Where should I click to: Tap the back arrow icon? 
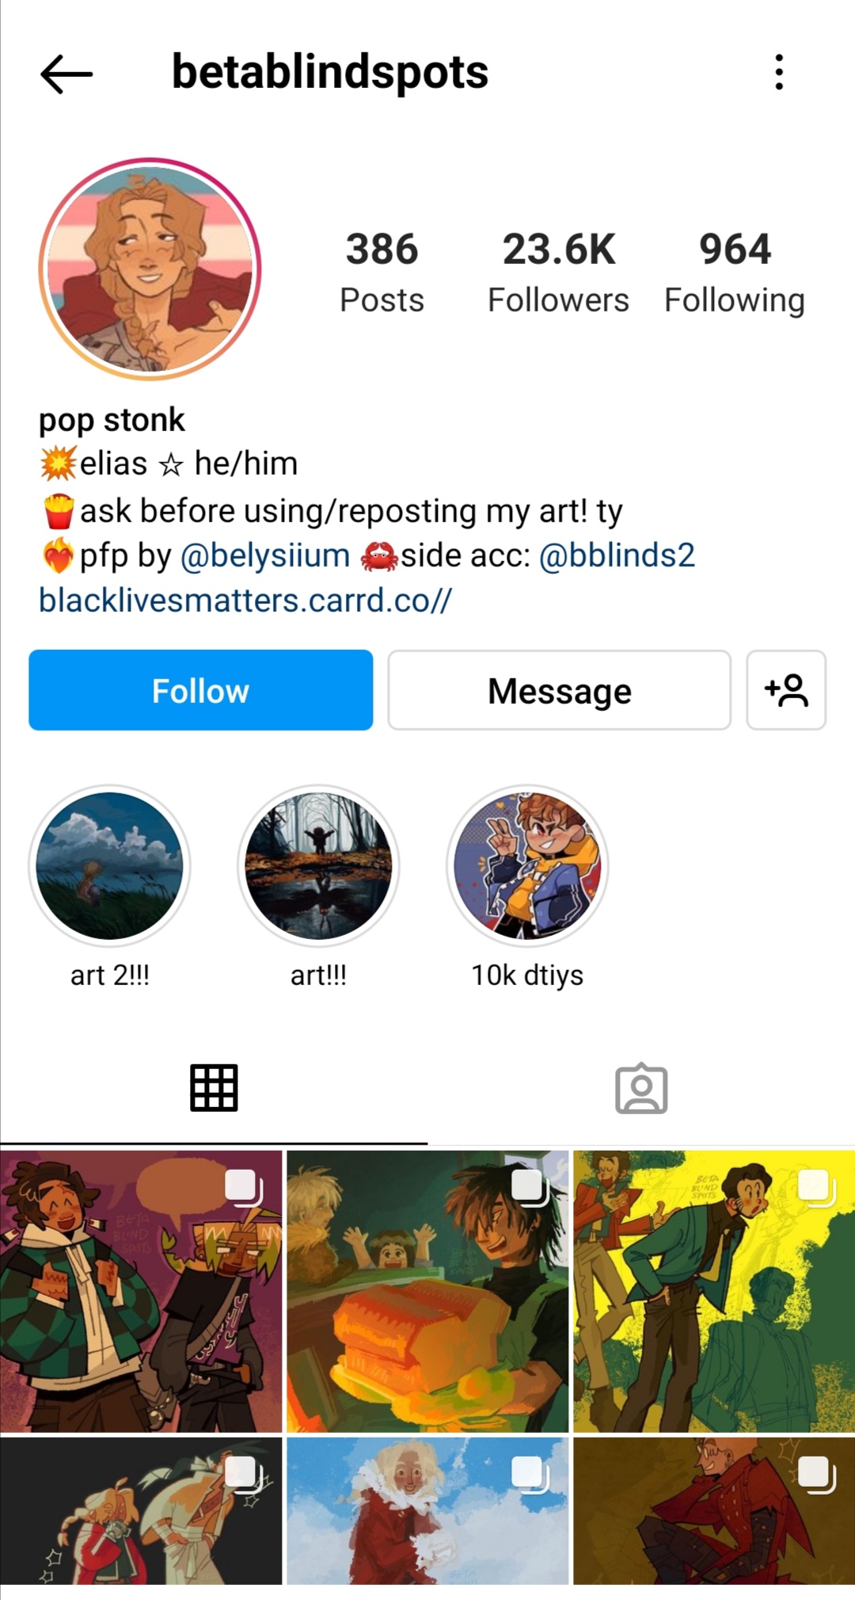point(66,74)
